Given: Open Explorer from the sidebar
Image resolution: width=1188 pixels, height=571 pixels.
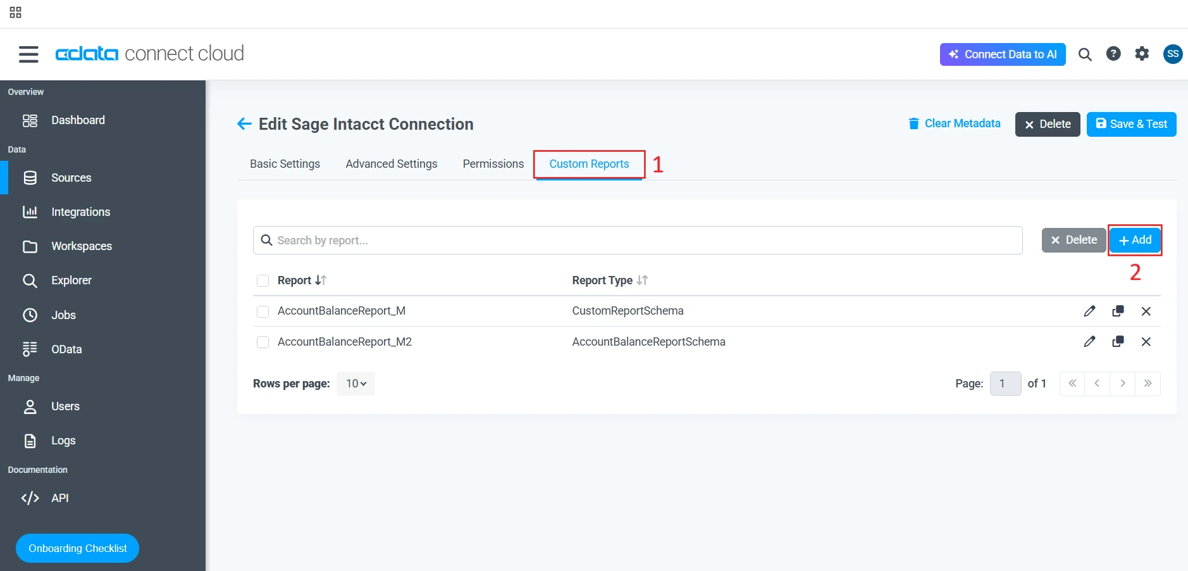Looking at the screenshot, I should click(x=70, y=280).
